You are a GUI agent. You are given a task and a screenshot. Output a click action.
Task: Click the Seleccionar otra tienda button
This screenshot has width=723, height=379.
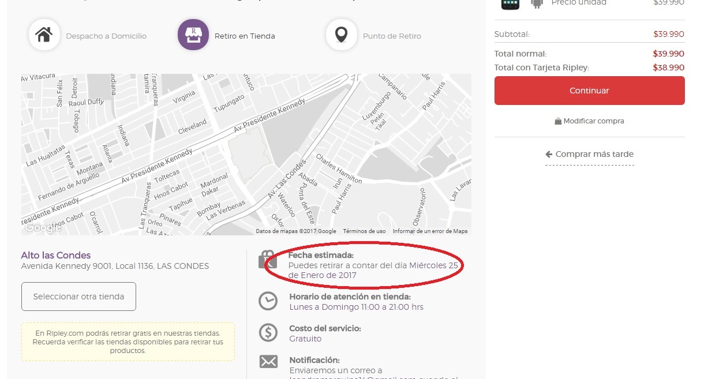click(78, 297)
